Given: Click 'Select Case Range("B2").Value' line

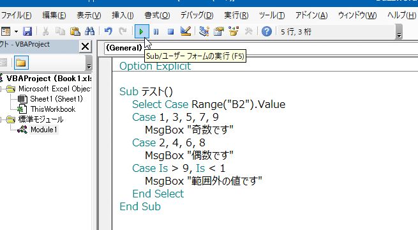Looking at the screenshot, I should [209, 104].
